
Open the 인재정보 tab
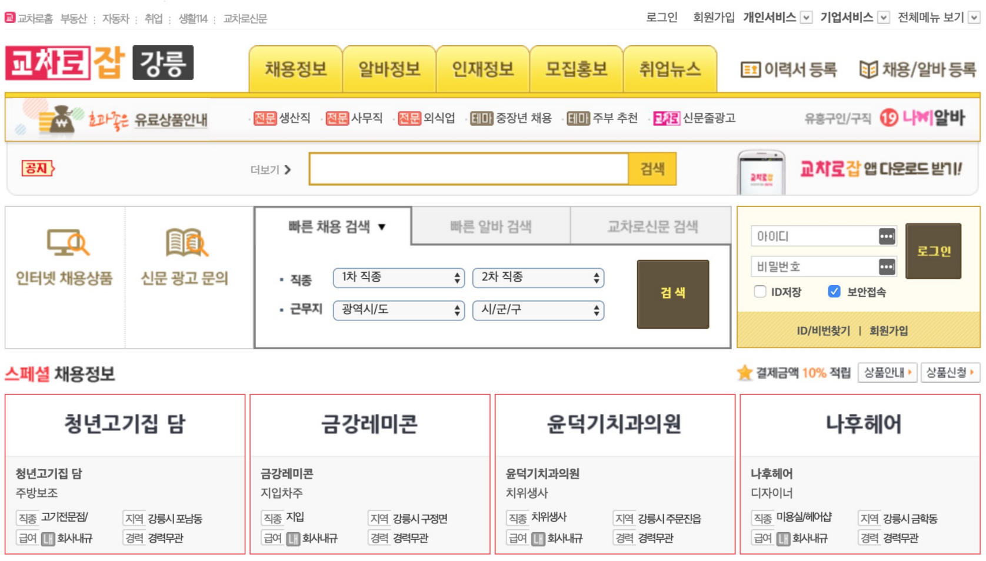coord(482,69)
